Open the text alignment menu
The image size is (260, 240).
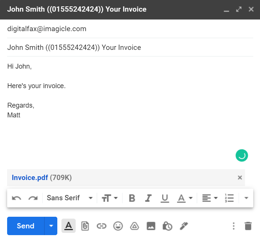[210, 198]
